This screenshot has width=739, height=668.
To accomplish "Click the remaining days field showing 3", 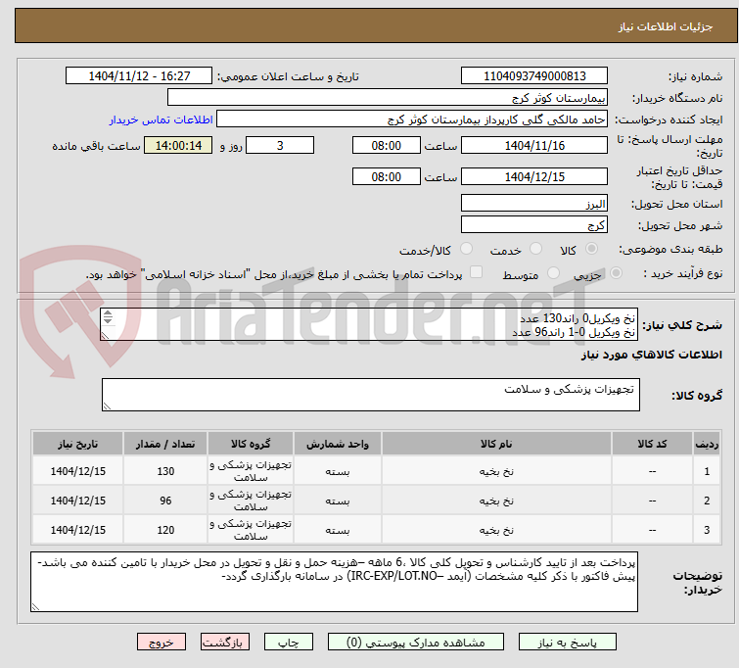I will [x=280, y=145].
